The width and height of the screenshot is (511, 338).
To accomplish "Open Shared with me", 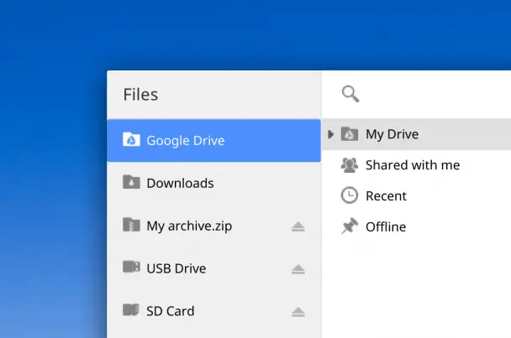I will pyautogui.click(x=416, y=165).
